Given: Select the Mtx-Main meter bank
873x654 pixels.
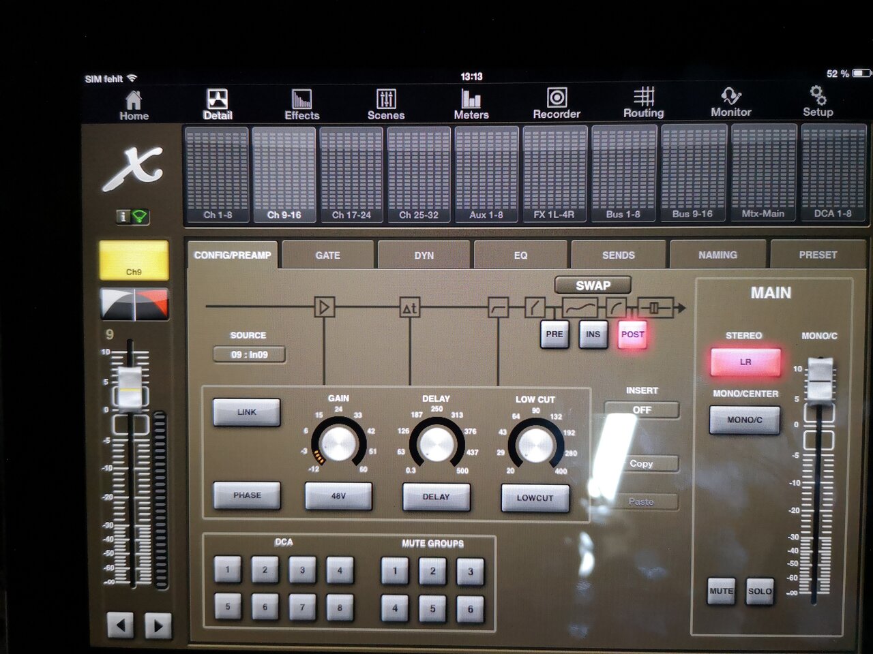Looking at the screenshot, I should click(763, 174).
